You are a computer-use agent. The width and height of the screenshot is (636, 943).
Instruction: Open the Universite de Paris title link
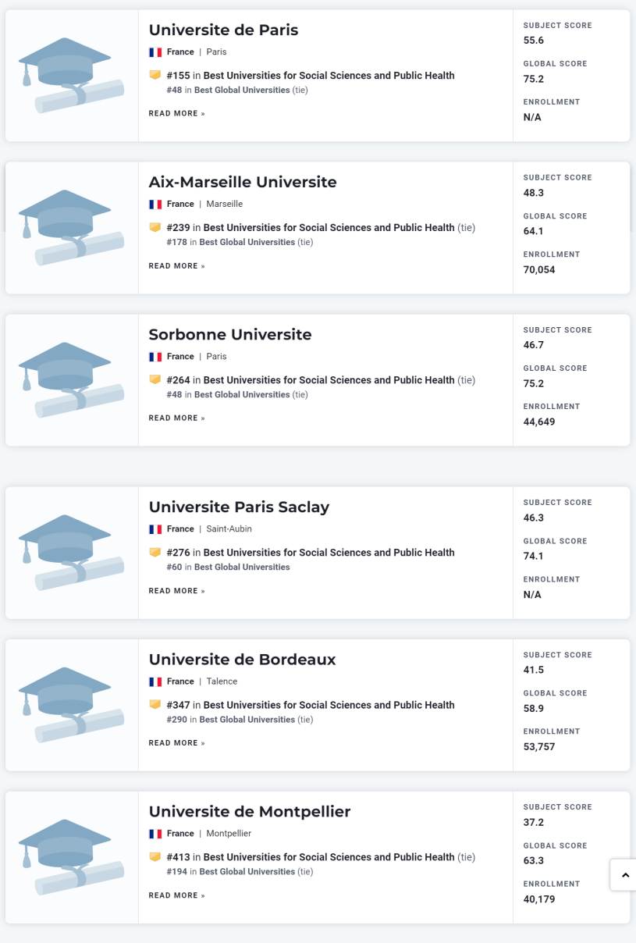223,30
